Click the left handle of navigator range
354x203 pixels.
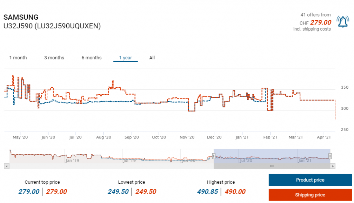click(214, 156)
